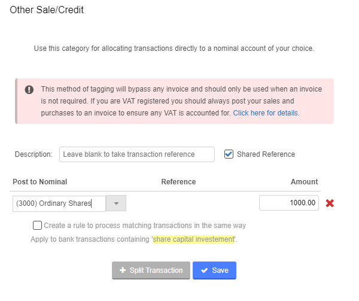Click the checkmark icon on the Save button
The image size is (359, 301).
click(x=204, y=270)
